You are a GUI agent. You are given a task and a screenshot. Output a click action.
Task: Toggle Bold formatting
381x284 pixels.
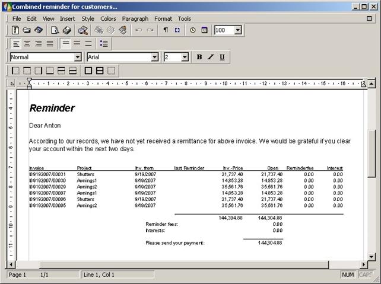(199, 58)
